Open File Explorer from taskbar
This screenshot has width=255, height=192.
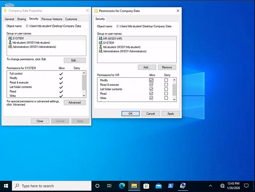(134, 186)
